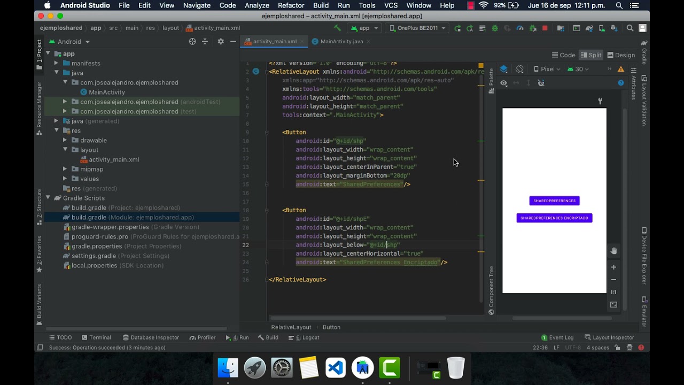This screenshot has width=684, height=385.
Task: Collapse the app module tree node
Action: 48,53
